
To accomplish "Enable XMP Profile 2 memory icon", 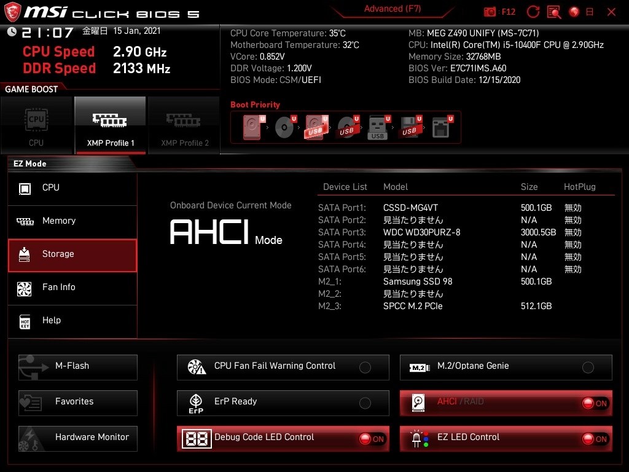I will [x=183, y=120].
